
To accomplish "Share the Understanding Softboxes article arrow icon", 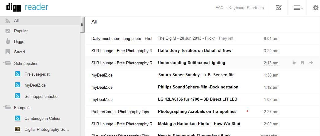I will (x=311, y=63).
